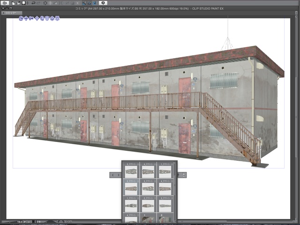Click 3D object move manipulator icon
Viewport: 300px width, 225px height.
[x=37, y=18]
